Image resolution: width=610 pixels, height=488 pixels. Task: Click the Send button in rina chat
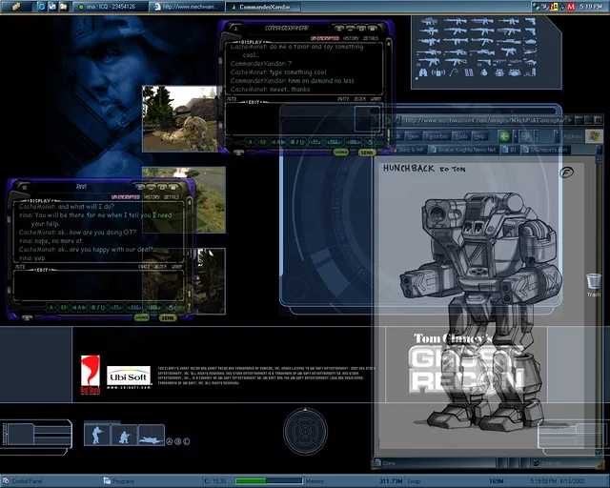(x=168, y=317)
